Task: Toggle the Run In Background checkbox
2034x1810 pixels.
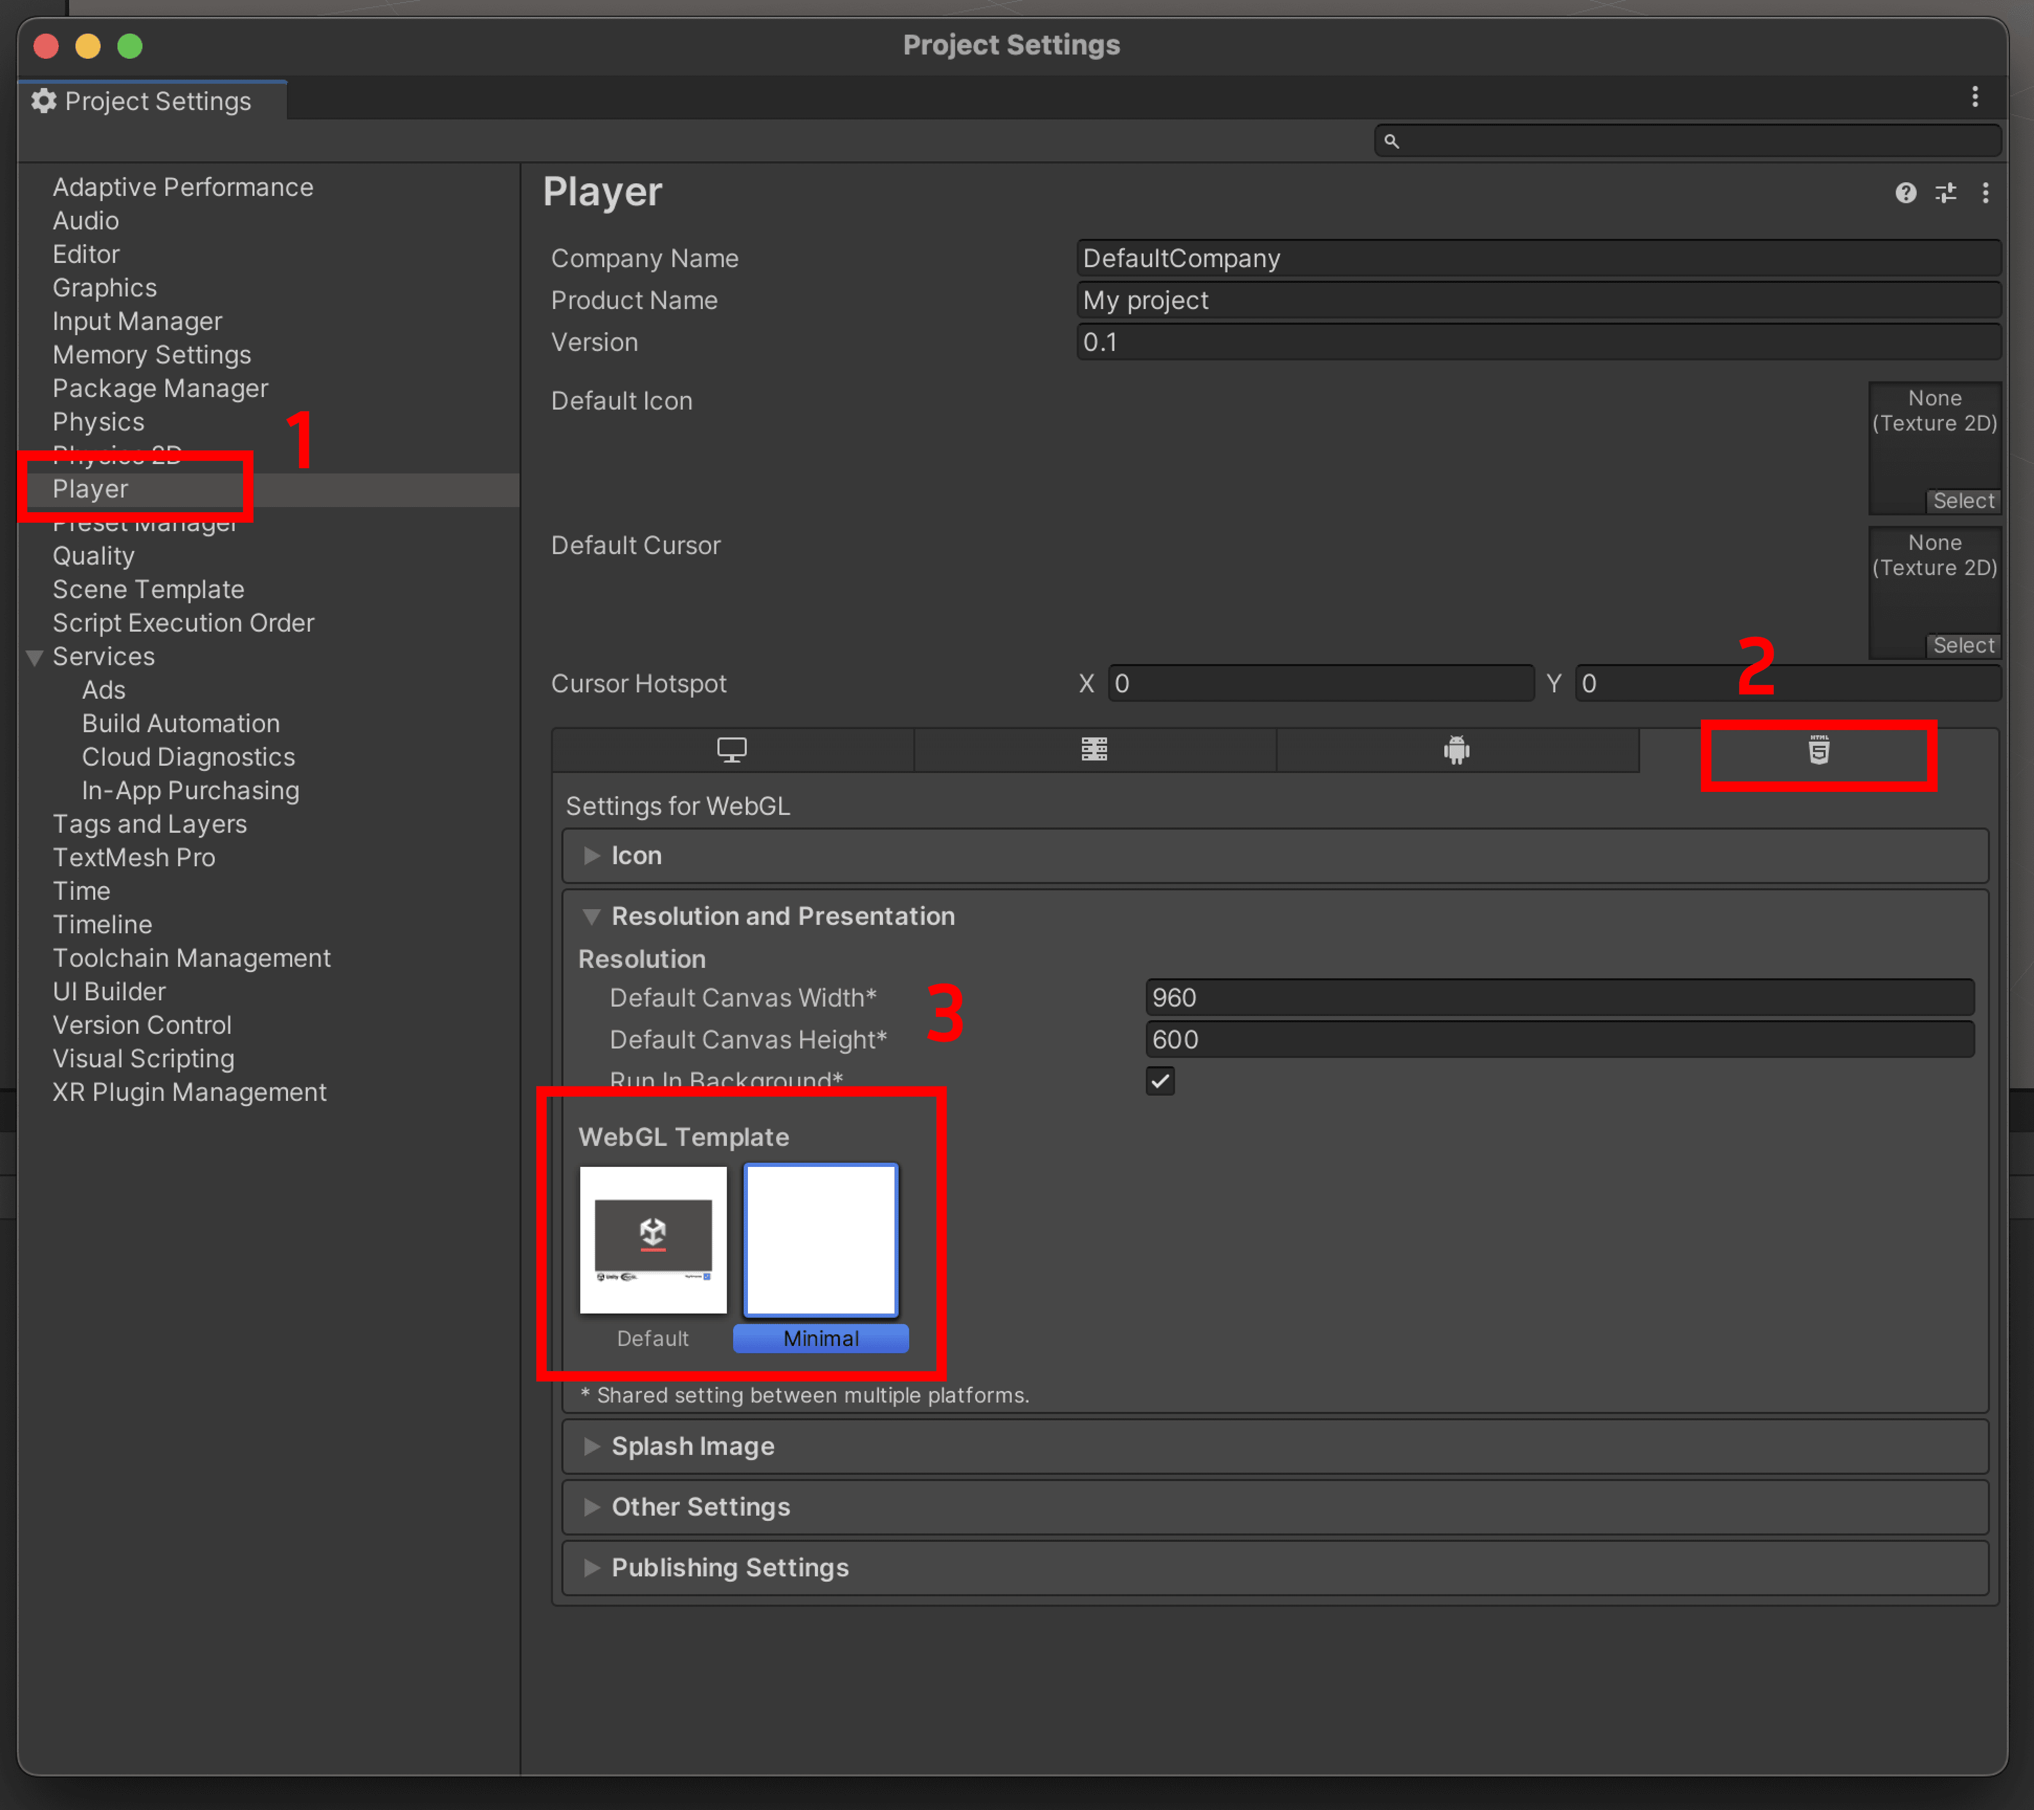Action: 1161,1082
